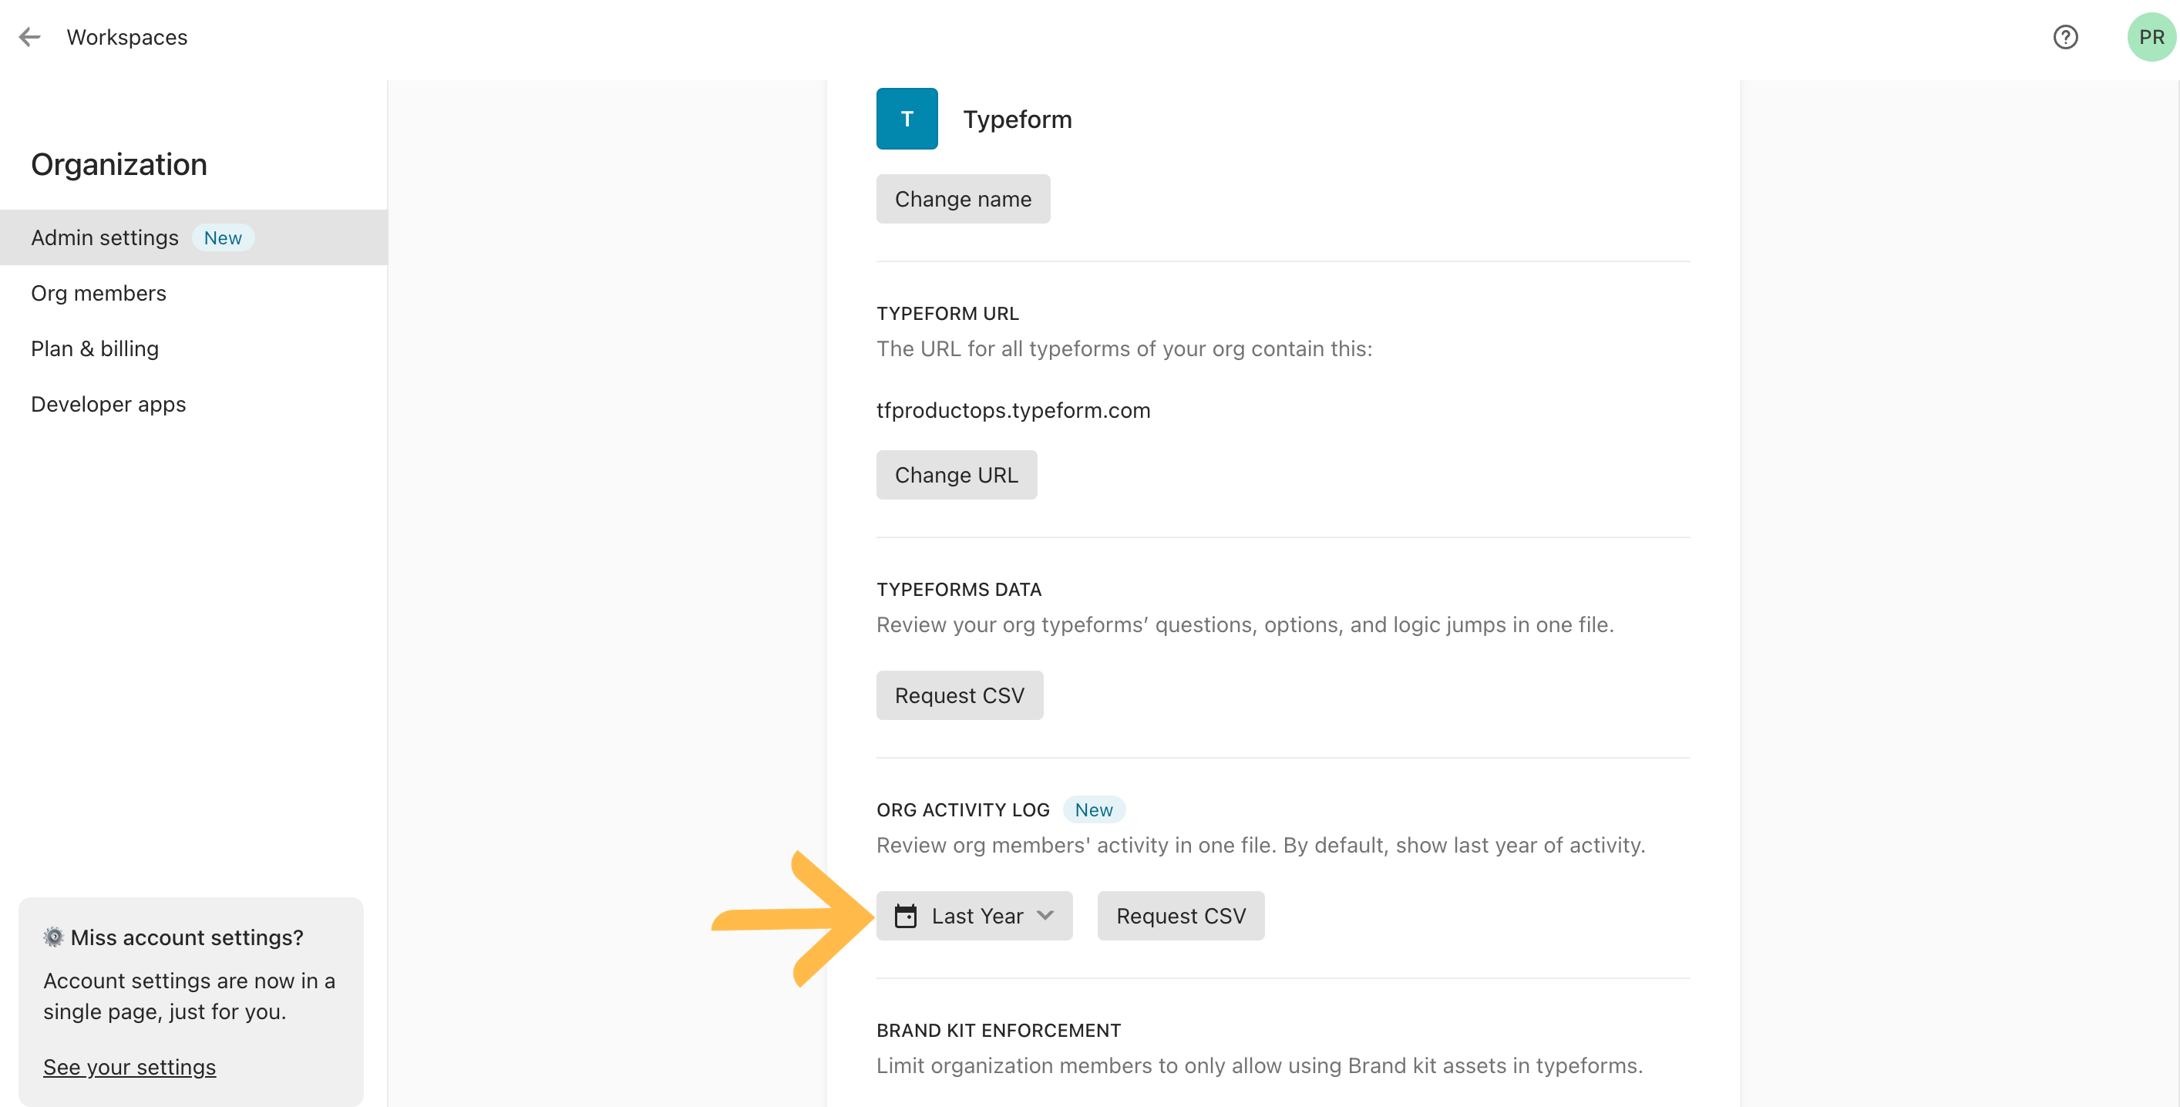The height and width of the screenshot is (1107, 2180).
Task: Click the blue T organization logo
Action: 907,119
